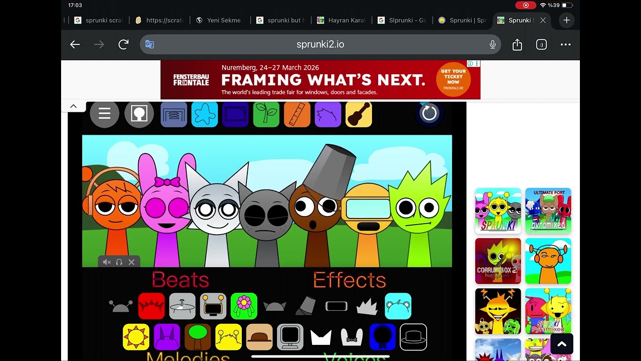Pick the pink flower beat icon
The height and width of the screenshot is (361, 641).
click(x=244, y=306)
